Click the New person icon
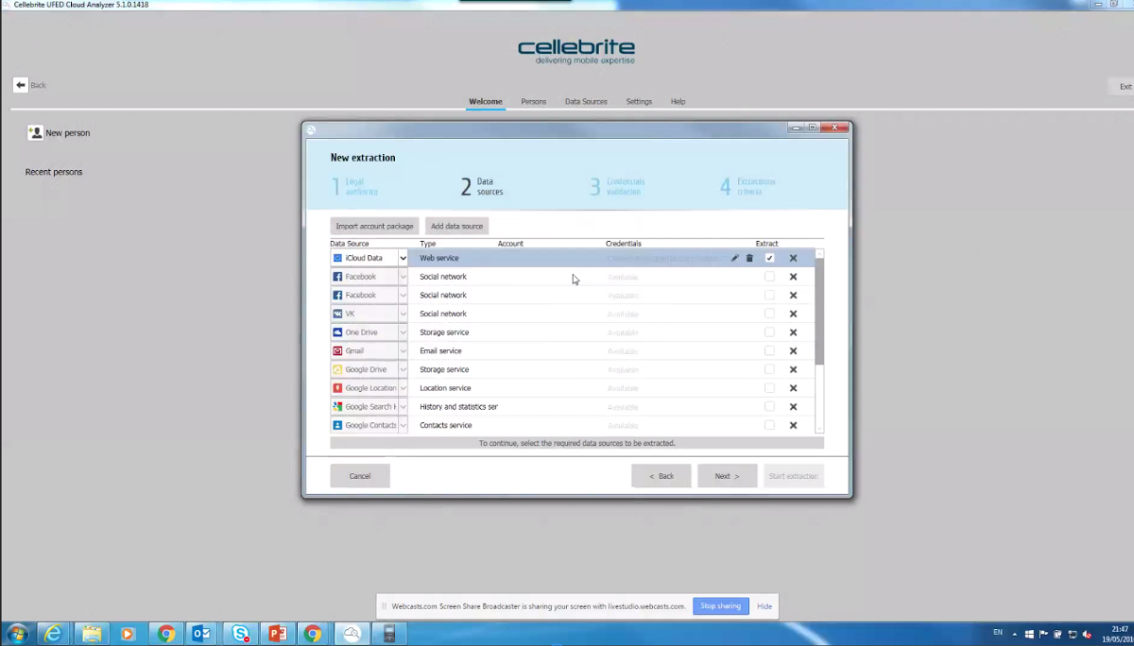The width and height of the screenshot is (1134, 646). point(36,133)
